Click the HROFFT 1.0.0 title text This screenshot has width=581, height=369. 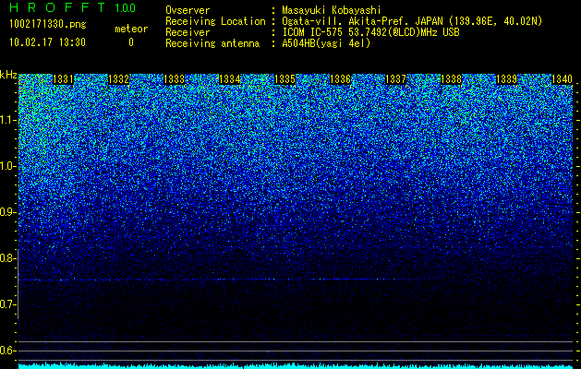[72, 7]
